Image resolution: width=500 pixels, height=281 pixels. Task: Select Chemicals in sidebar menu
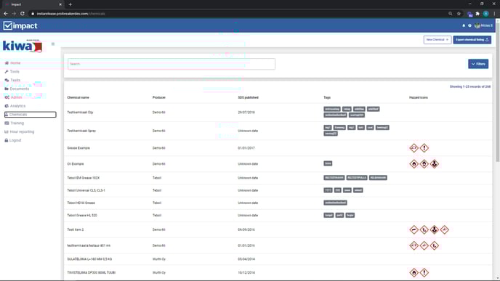click(31, 115)
